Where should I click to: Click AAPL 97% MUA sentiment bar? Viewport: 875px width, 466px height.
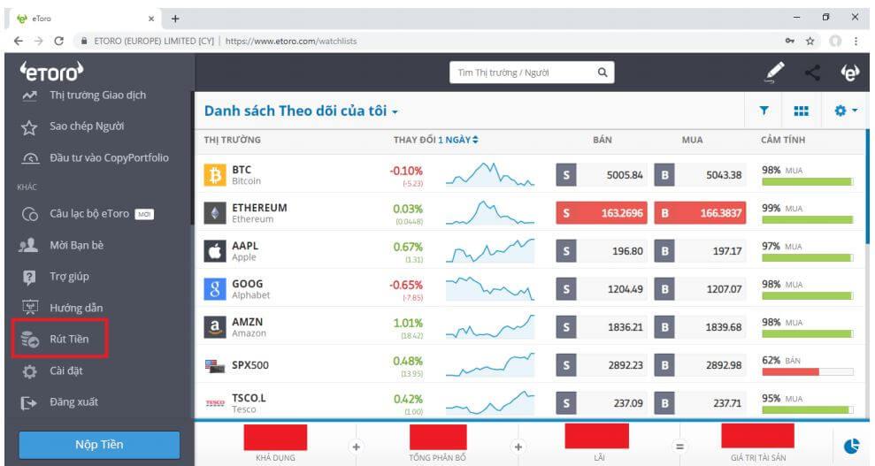tap(808, 257)
